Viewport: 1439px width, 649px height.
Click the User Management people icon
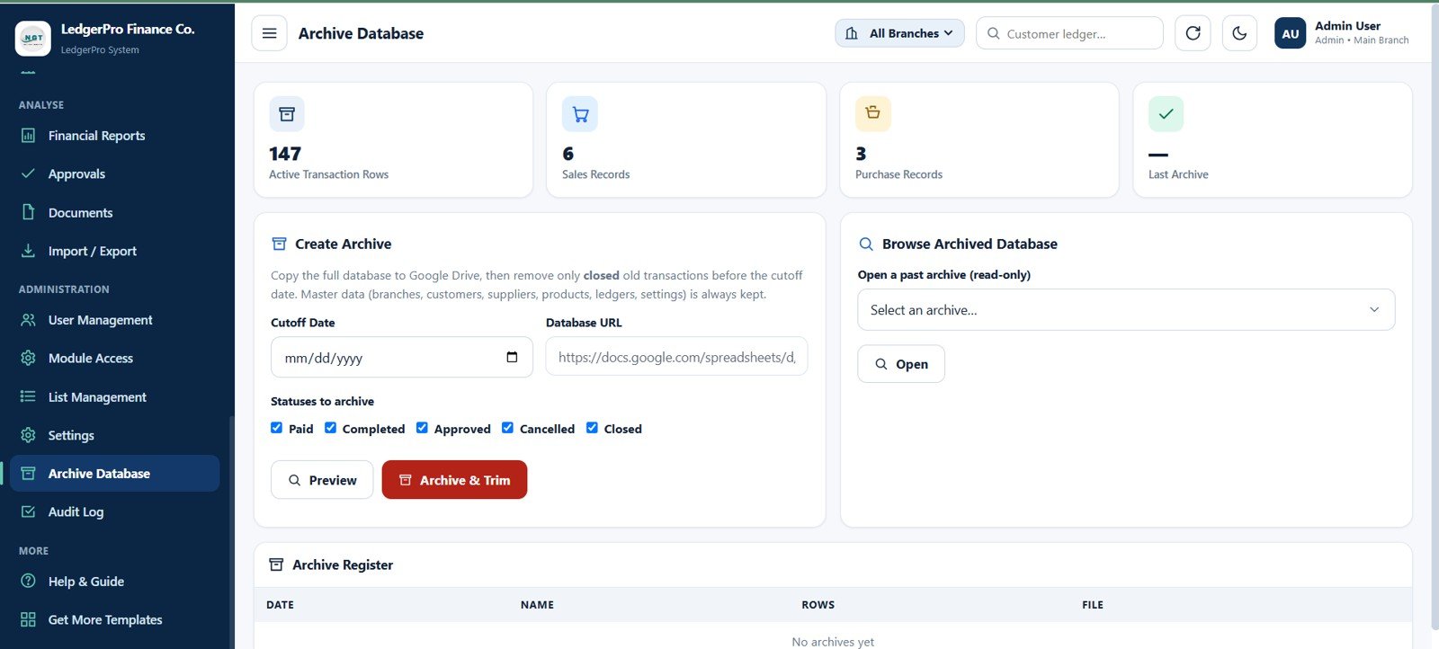coord(28,320)
